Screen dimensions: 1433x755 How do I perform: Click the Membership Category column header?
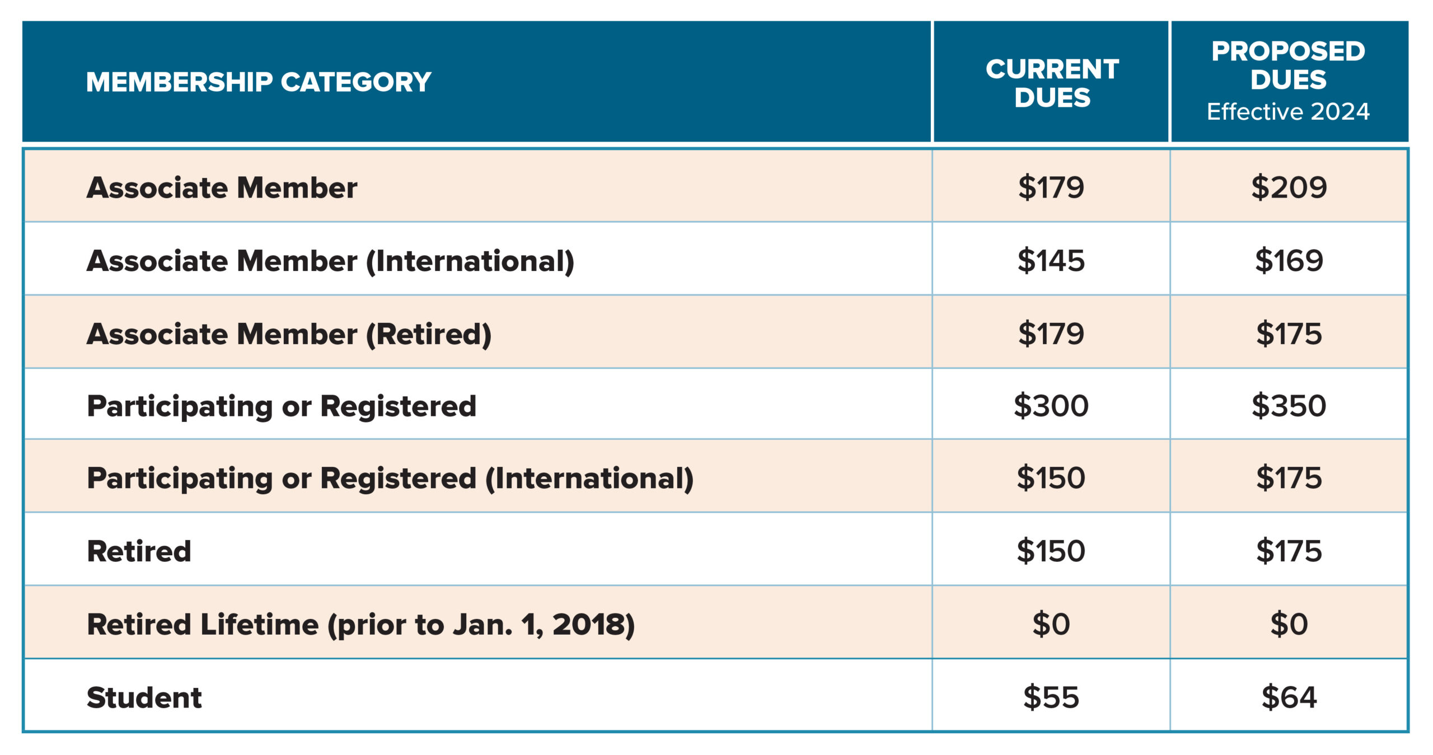pos(258,82)
